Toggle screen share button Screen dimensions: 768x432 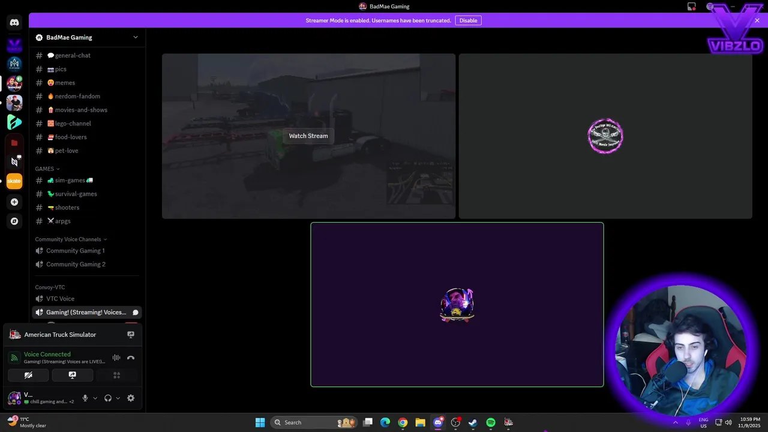coord(73,375)
